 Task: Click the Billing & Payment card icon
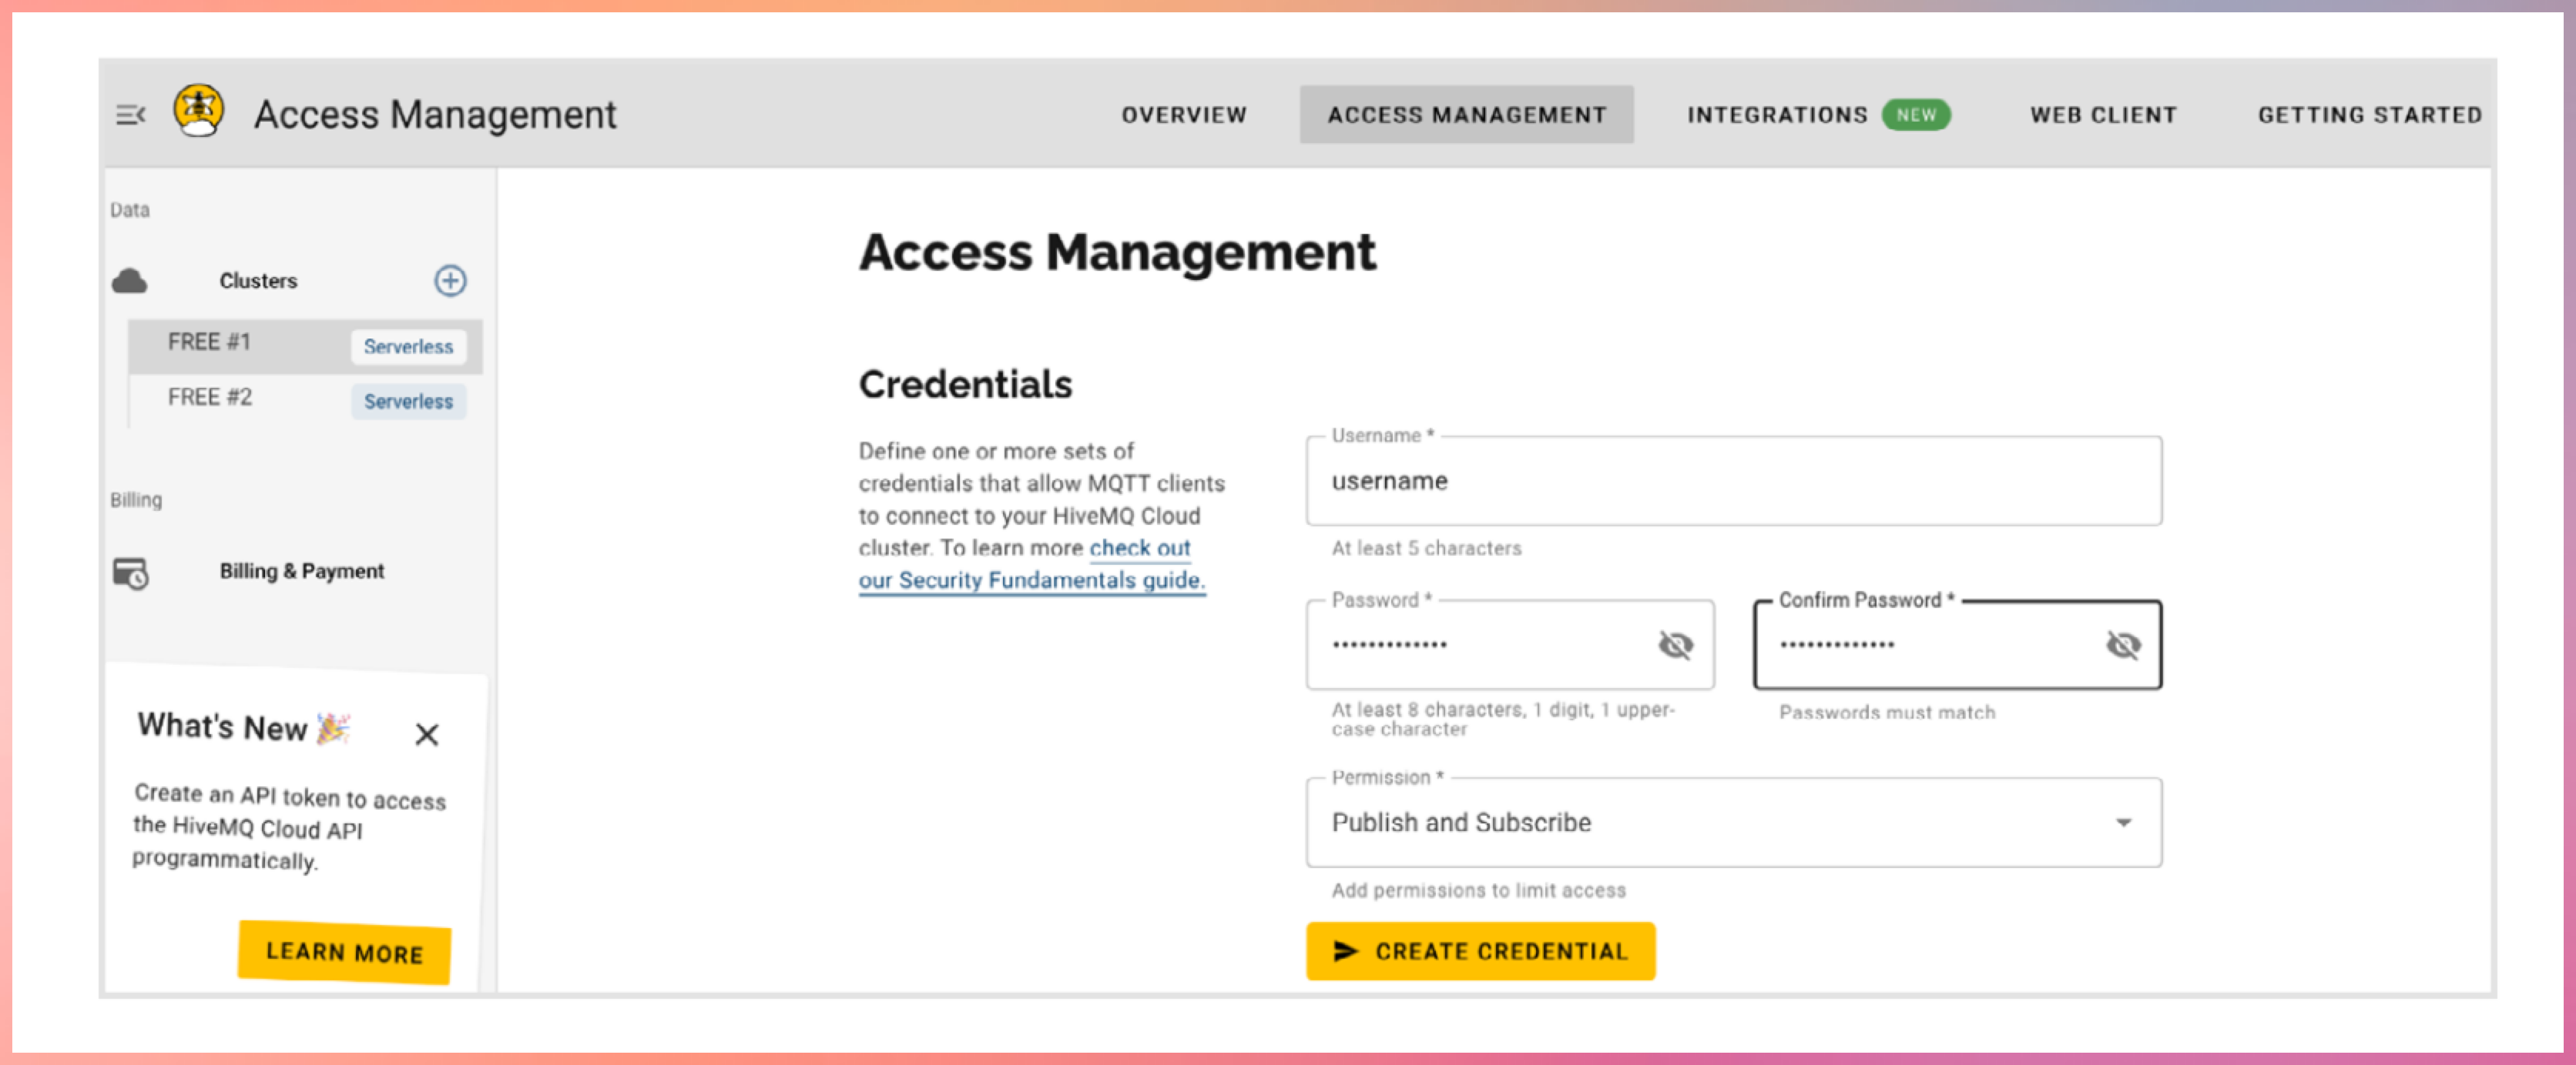click(130, 573)
